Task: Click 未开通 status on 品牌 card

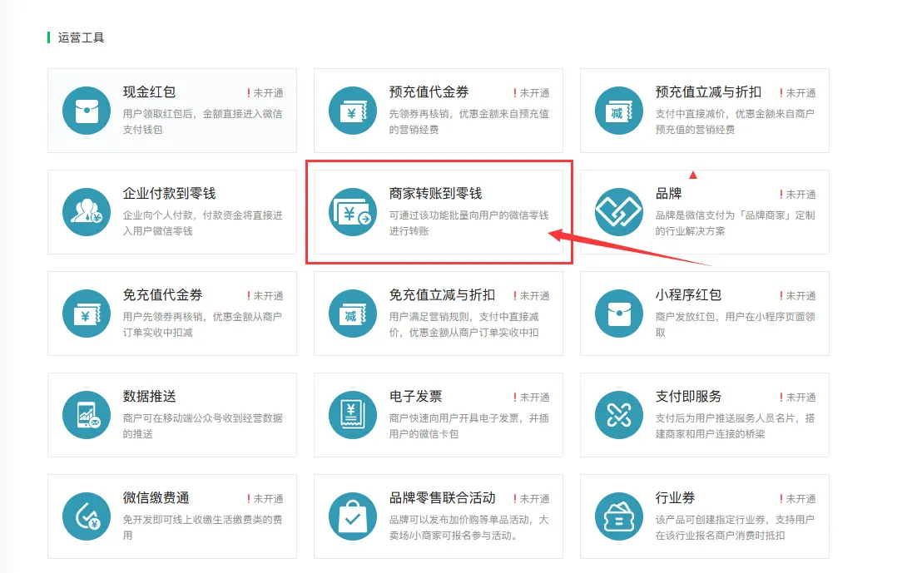Action: tap(798, 195)
